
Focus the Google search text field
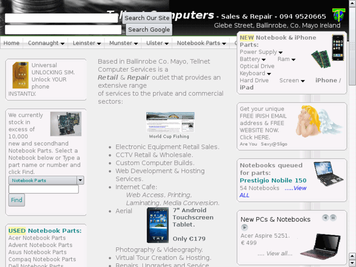(x=63, y=29)
